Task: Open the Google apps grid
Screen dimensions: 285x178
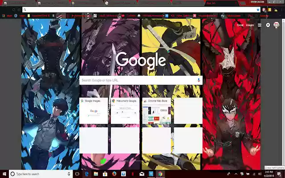Action: [x=260, y=25]
